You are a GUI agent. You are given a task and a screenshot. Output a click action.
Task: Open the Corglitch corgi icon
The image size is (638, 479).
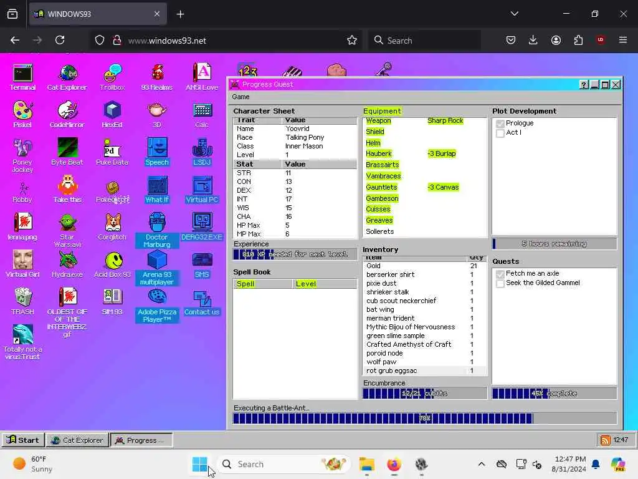tap(112, 226)
